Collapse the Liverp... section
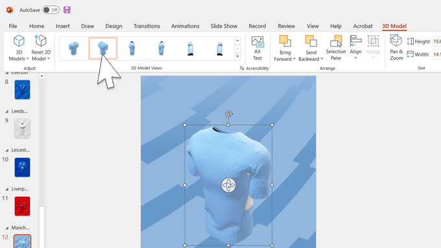 point(6,188)
